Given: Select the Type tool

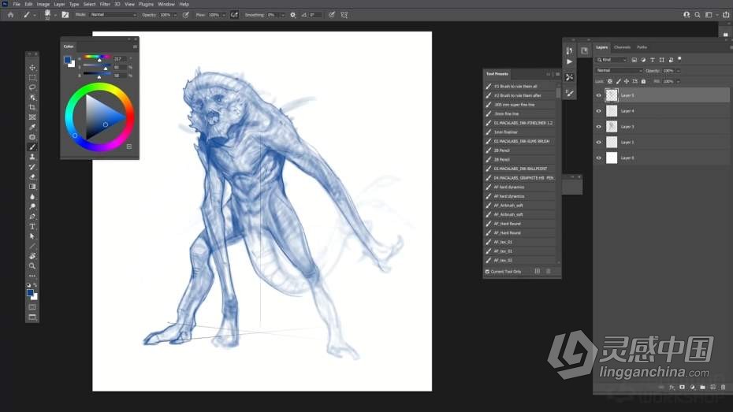Looking at the screenshot, I should coord(32,227).
